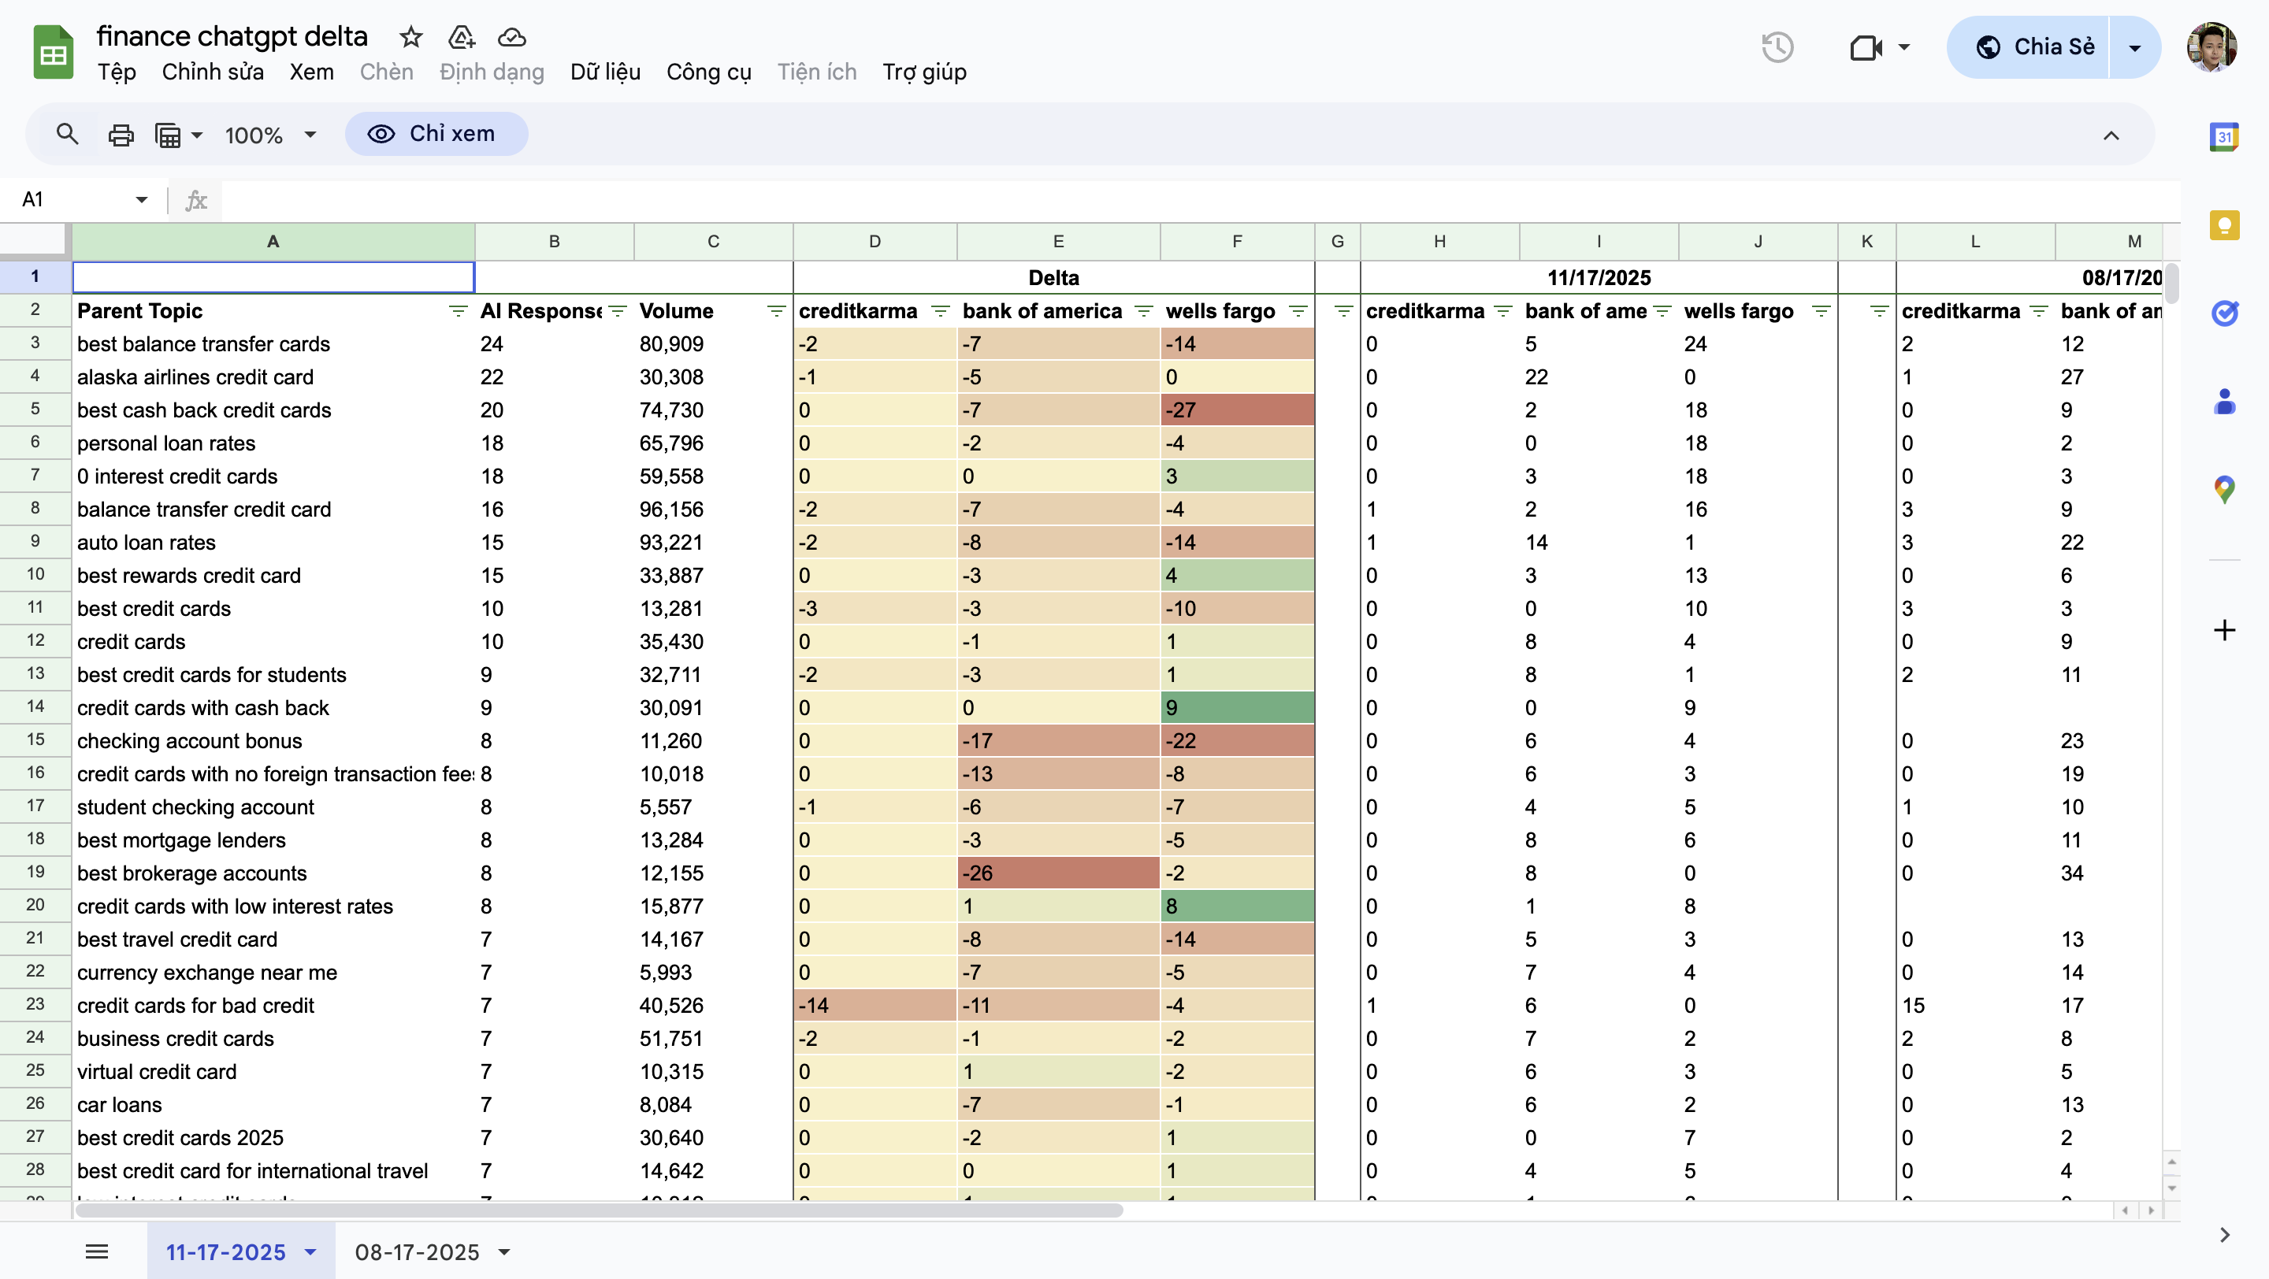Viewport: 2269px width, 1279px height.
Task: Open Google Maps side panel icon
Action: click(x=2224, y=489)
